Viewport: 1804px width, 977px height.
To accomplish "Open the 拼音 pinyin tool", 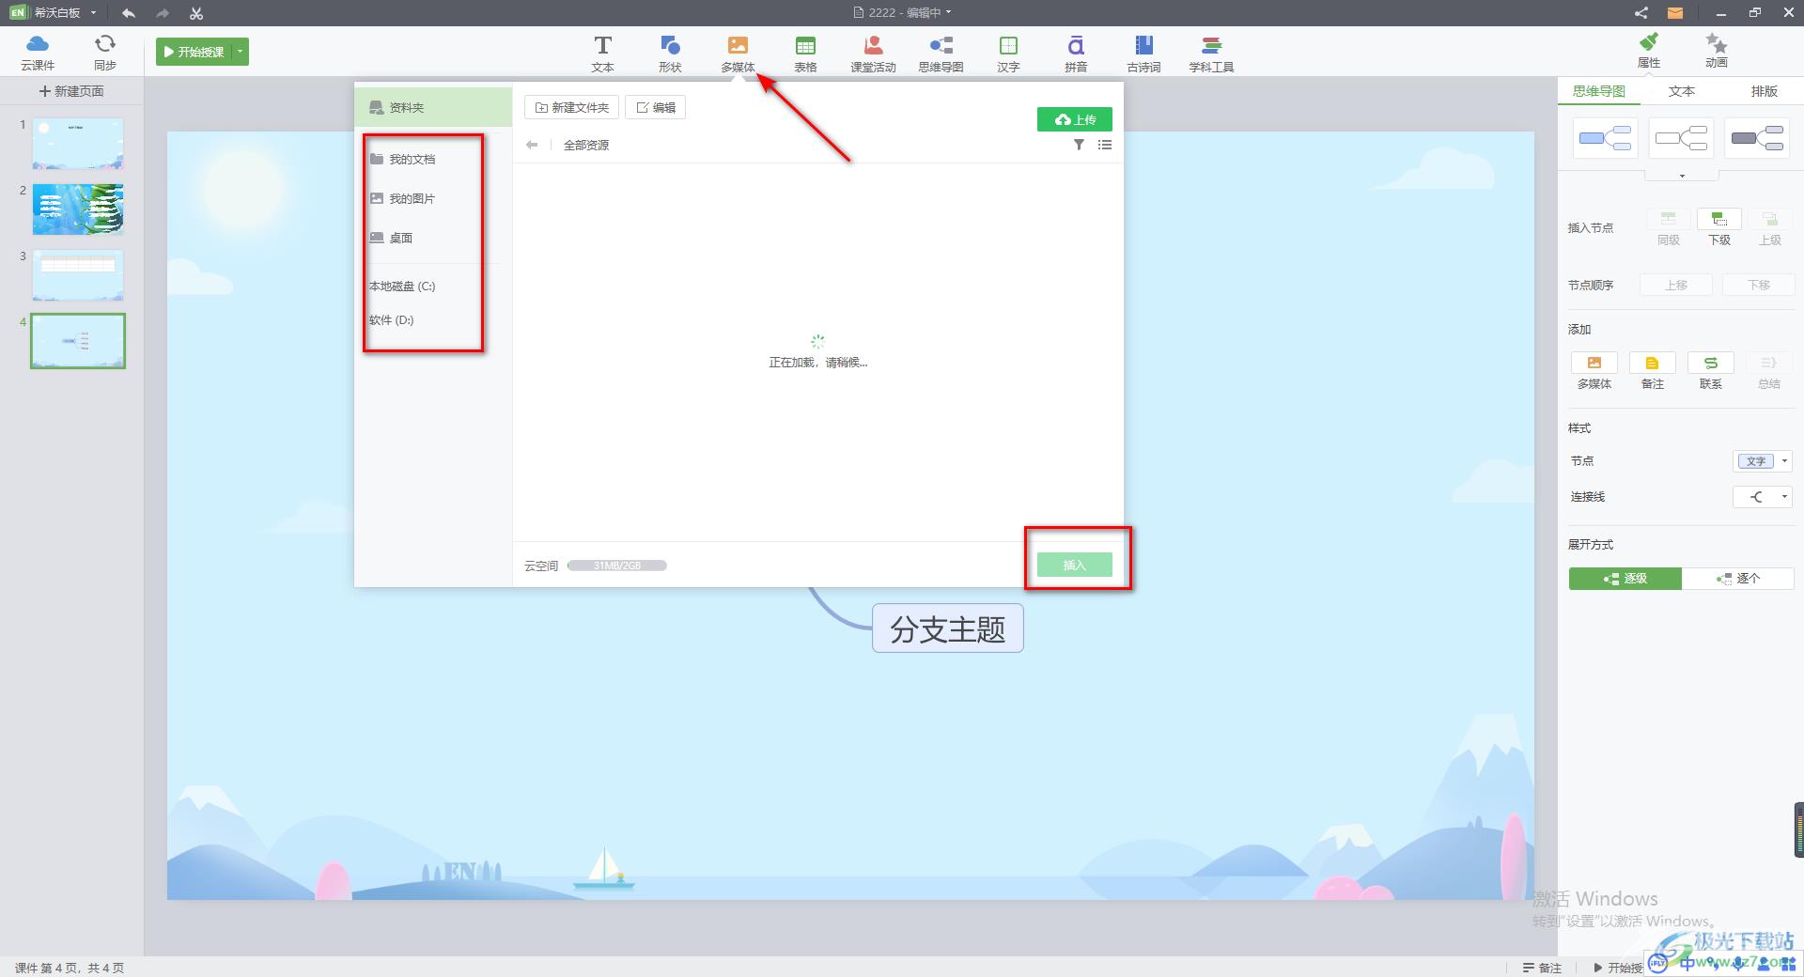I will [1076, 54].
